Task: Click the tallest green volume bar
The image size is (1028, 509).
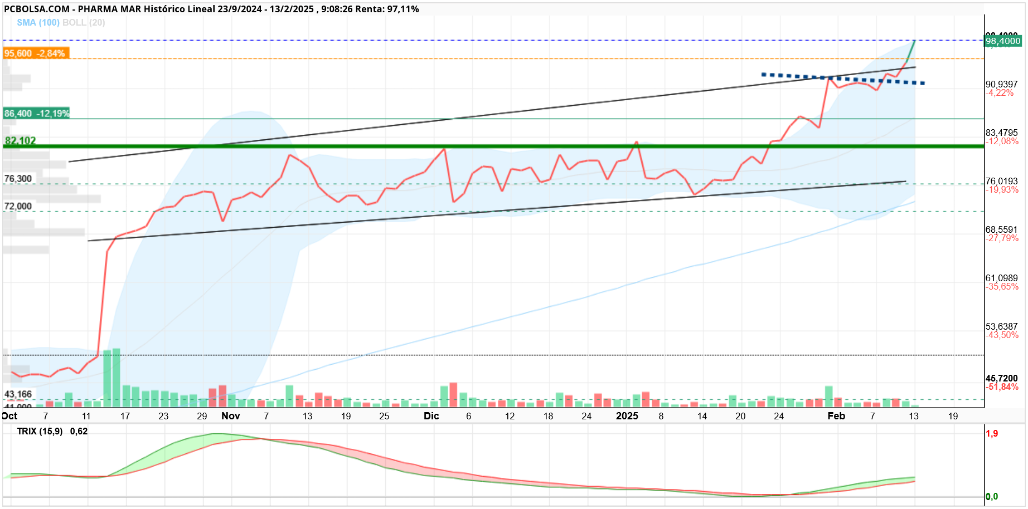Action: [x=117, y=378]
